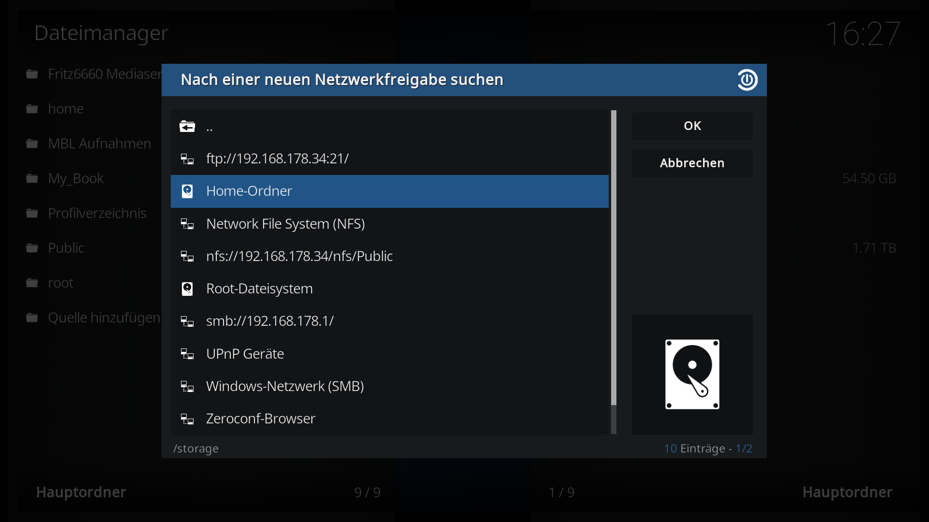Image resolution: width=929 pixels, height=522 pixels.
Task: Confirm selection with the OK button
Action: coord(692,126)
